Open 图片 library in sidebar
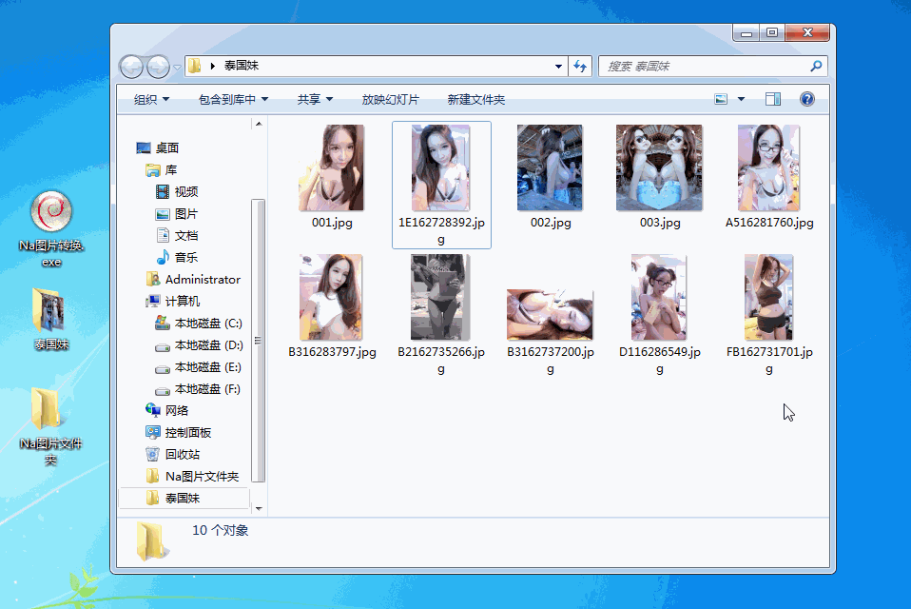911x609 pixels. click(x=177, y=214)
